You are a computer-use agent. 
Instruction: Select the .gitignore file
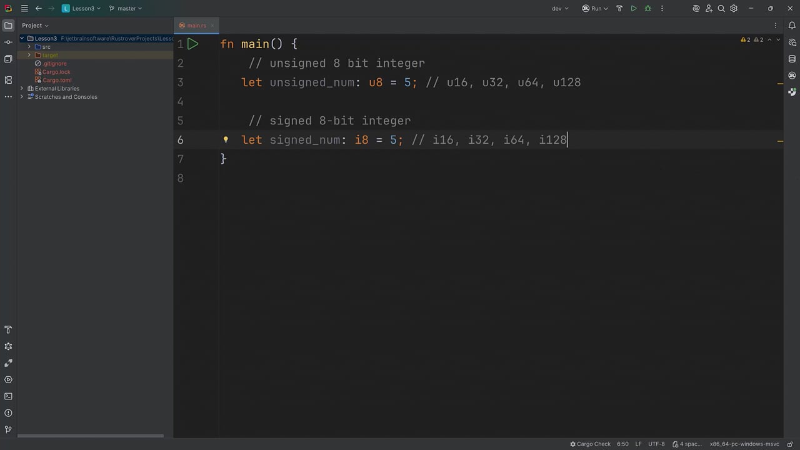click(x=54, y=64)
